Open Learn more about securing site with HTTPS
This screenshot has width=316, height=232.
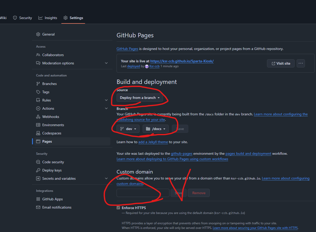[255, 228]
